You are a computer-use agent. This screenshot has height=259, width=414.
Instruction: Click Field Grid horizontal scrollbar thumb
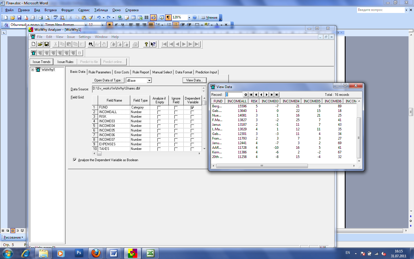click(99, 153)
